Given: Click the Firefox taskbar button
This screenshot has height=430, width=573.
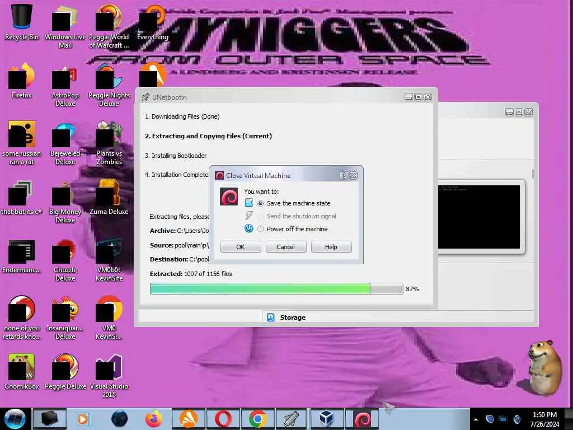Looking at the screenshot, I should 154,419.
